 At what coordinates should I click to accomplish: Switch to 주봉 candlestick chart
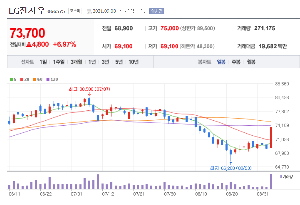pyautogui.click(x=236, y=62)
